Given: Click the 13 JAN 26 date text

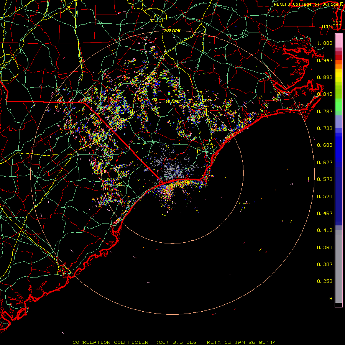Looking at the screenshot, I should pos(239,342).
